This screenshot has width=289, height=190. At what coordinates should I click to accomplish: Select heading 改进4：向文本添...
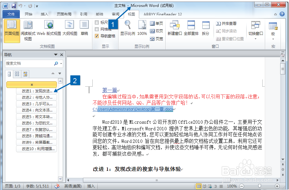pos(36,110)
